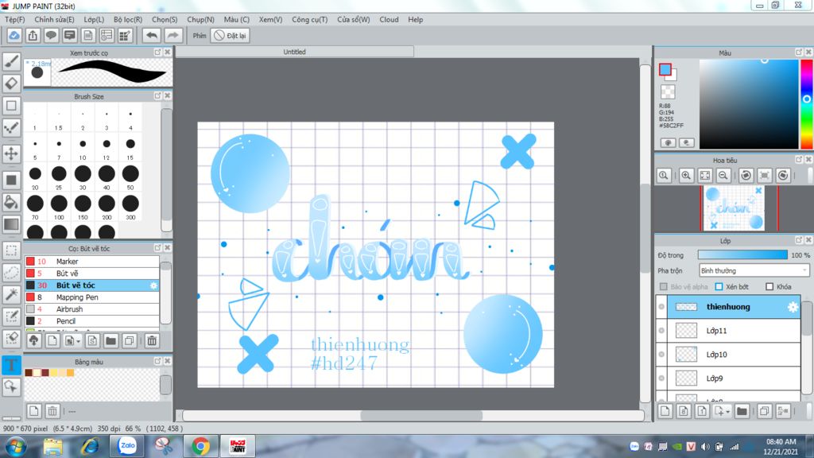
Task: Select the Brush tool in left toolbar
Action: 11,61
